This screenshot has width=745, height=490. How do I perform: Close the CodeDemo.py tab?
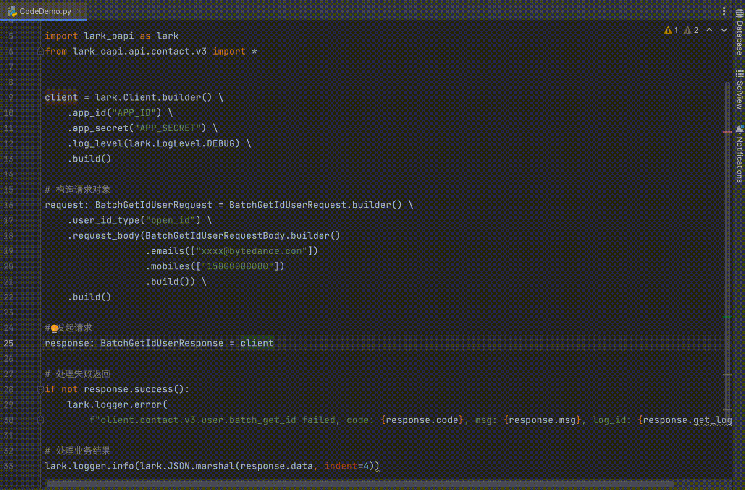(79, 11)
